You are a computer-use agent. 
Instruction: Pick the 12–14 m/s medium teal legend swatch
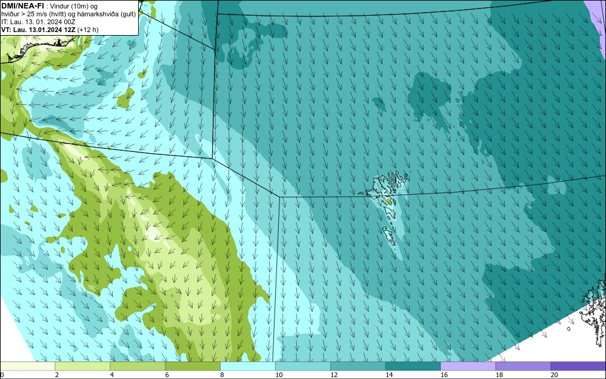pos(358,366)
